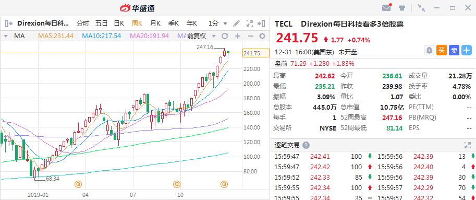Click the MA5:231.44 indicator label

pyautogui.click(x=56, y=36)
